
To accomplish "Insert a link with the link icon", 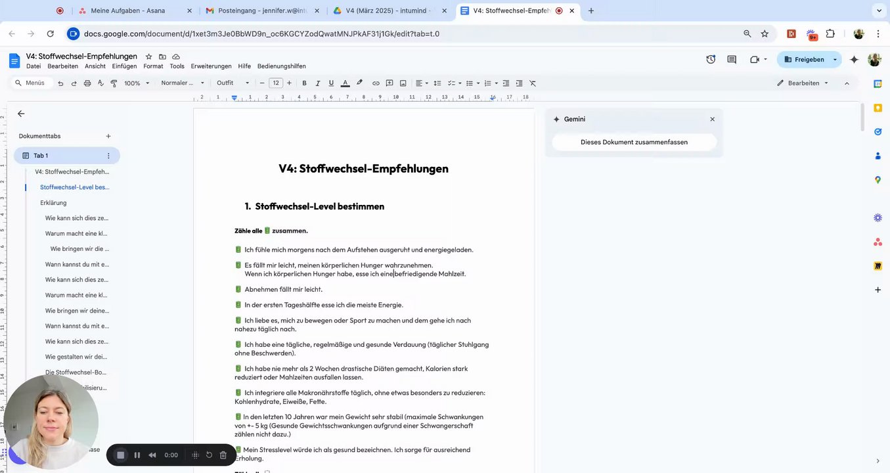I will [376, 83].
